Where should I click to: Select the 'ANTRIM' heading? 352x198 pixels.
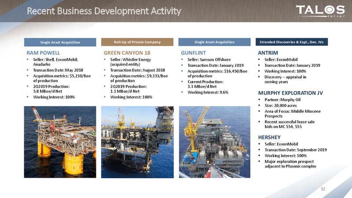point(268,53)
